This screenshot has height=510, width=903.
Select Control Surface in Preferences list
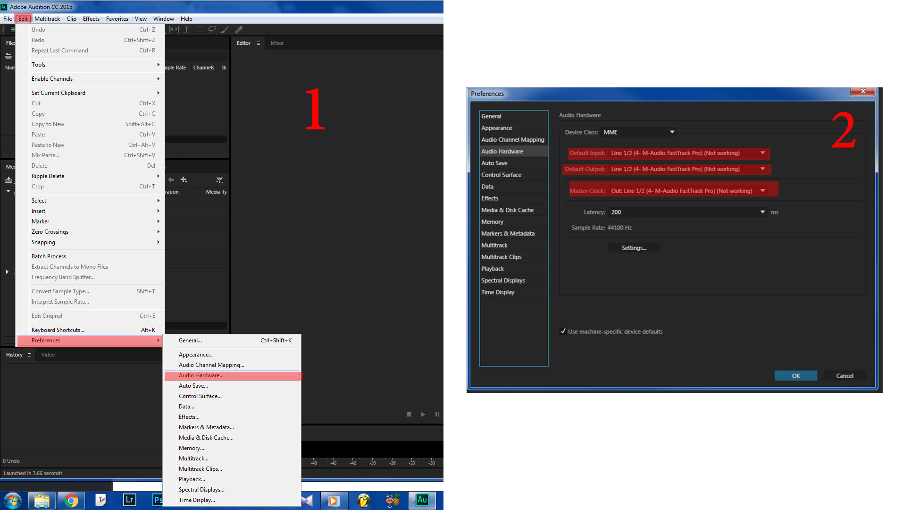coord(513,175)
